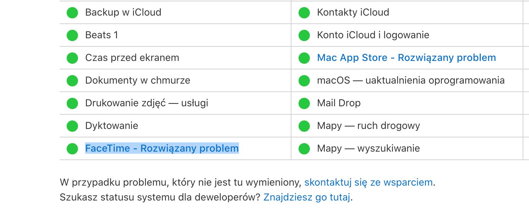Open the Znajdziesz go tutaj developer status link
This screenshot has height=209, width=529.
306,197
